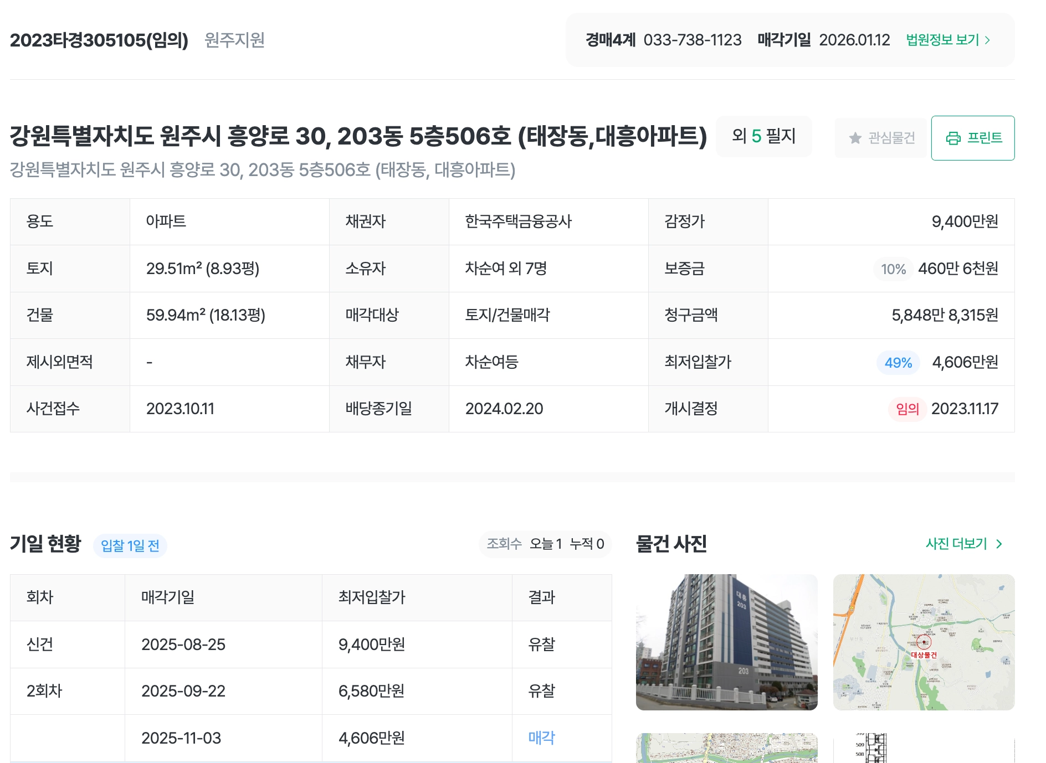Screen dimensions: 1046x763
Task: Click the 기일 현황 section heading
Action: (45, 544)
